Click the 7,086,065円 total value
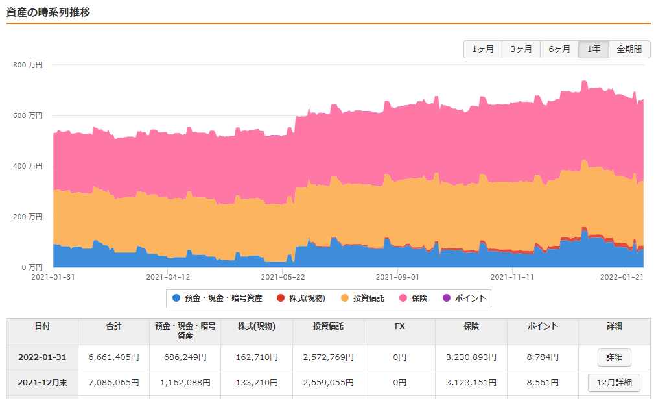 pyautogui.click(x=114, y=383)
